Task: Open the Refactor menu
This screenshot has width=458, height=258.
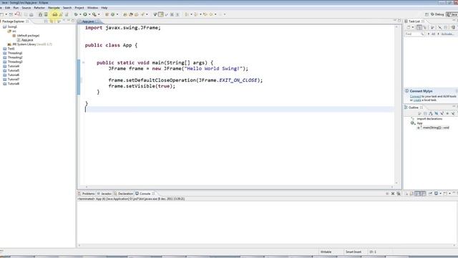Action: pos(39,8)
